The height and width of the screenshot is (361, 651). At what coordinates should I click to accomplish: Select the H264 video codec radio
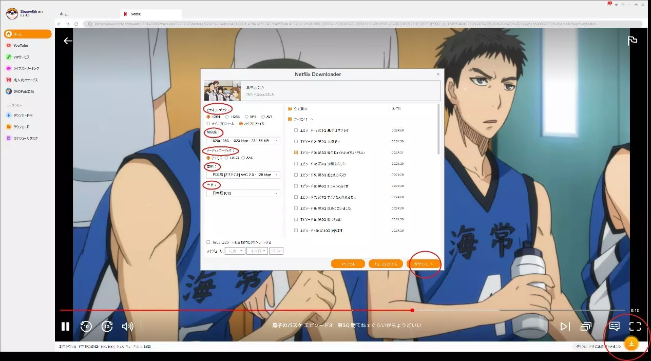click(x=208, y=117)
